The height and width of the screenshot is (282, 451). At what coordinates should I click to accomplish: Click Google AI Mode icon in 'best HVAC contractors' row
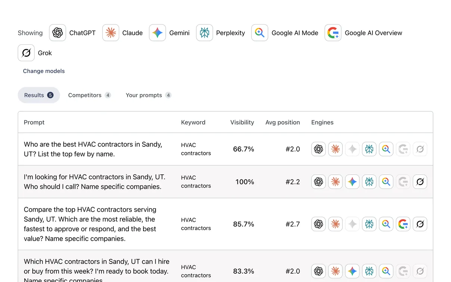tap(386, 149)
